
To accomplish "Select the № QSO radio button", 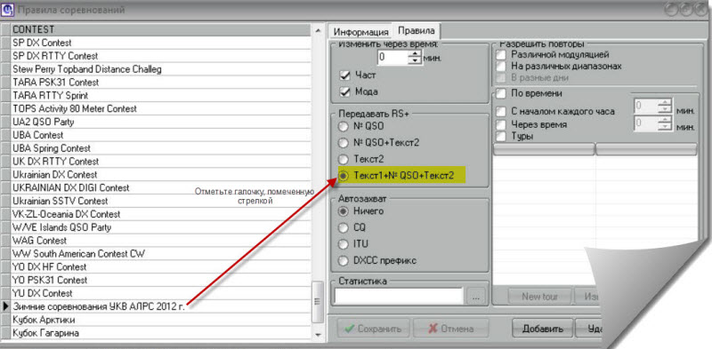I will [x=344, y=126].
